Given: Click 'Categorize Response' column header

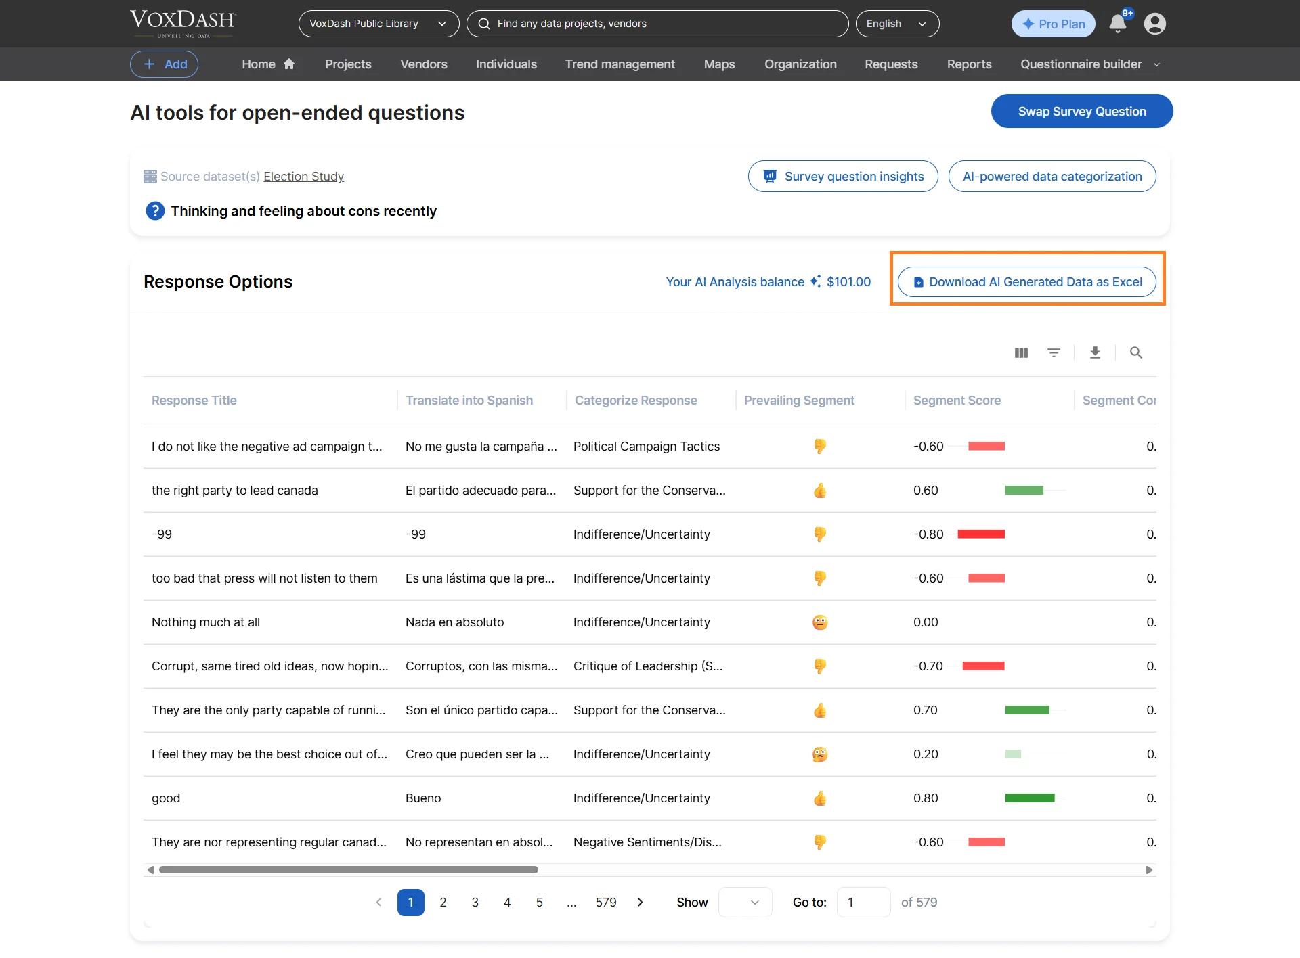Looking at the screenshot, I should point(636,401).
